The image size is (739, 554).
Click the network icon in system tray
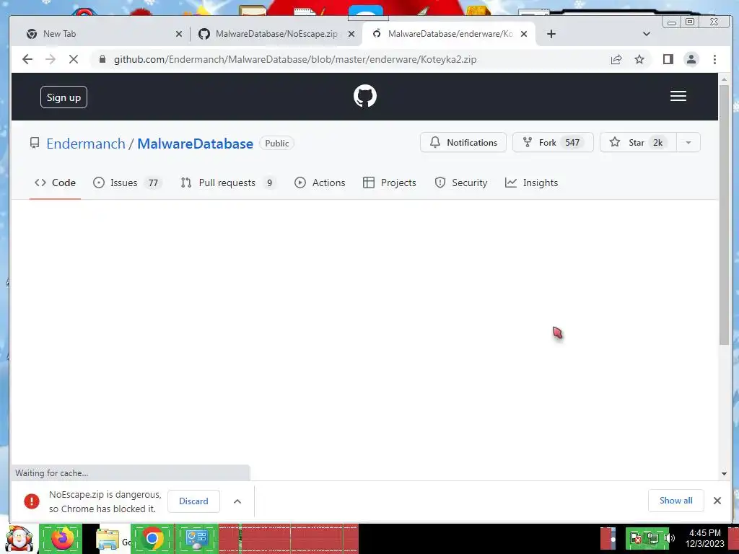click(x=653, y=538)
